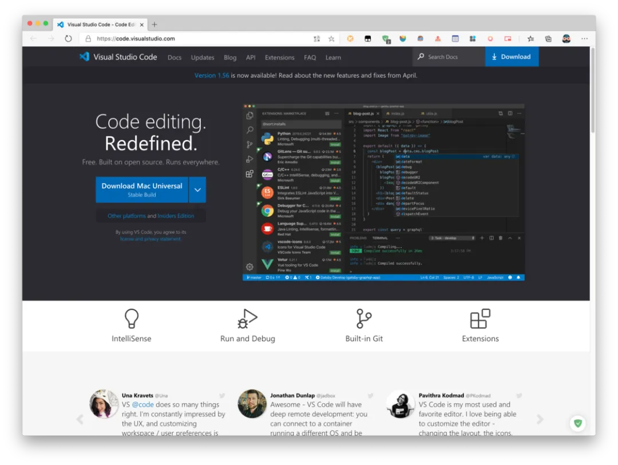This screenshot has height=465, width=618.
Task: Click the Pavithra Kodmad name
Action: 441,395
